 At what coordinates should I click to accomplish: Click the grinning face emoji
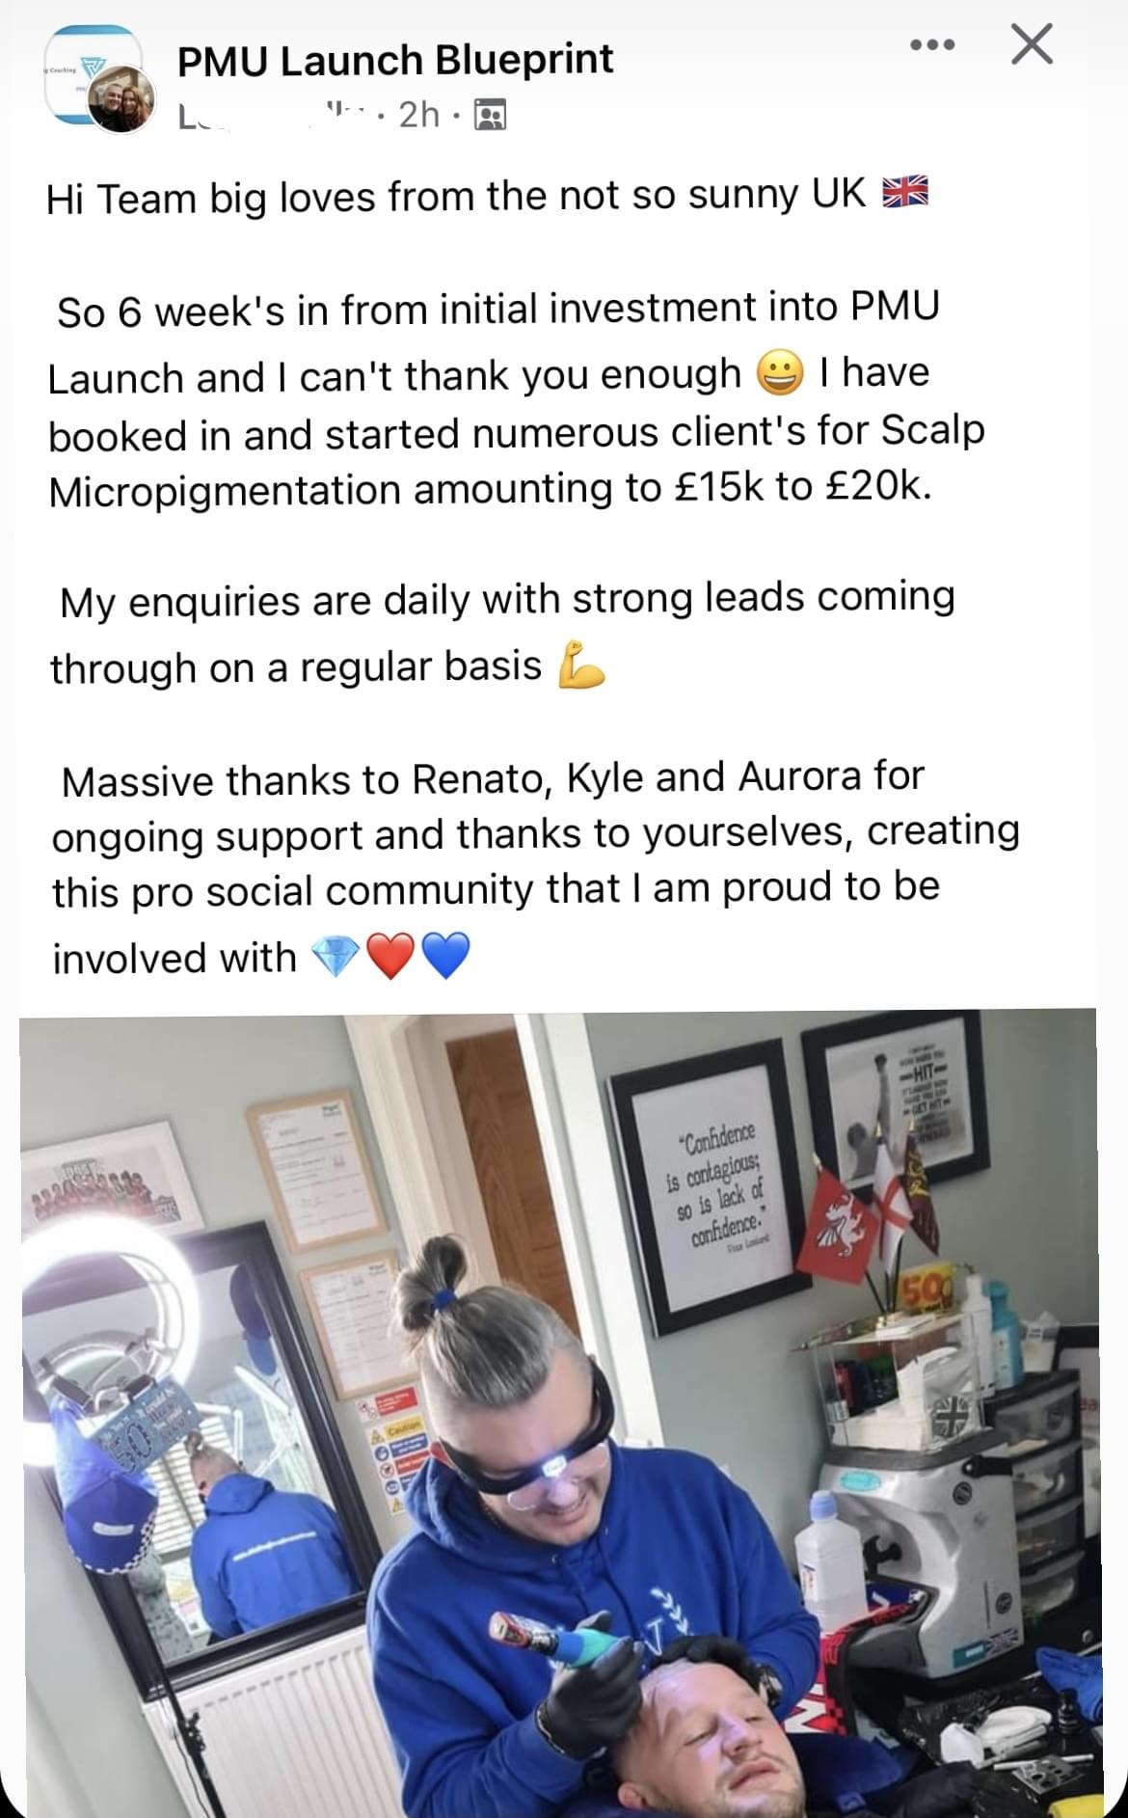point(780,373)
